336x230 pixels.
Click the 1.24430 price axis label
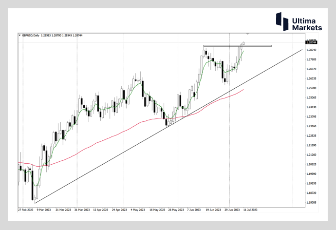pos(311,107)
